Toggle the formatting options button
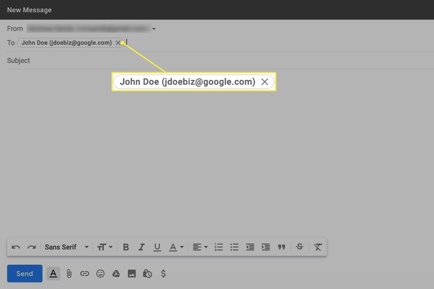The image size is (434, 289). point(53,273)
